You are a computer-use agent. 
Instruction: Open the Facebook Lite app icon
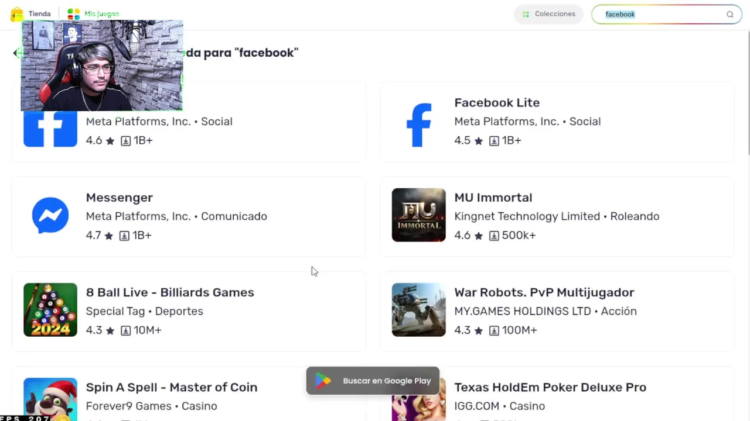[418, 124]
